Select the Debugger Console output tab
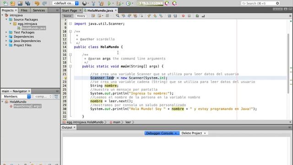The height and width of the screenshot is (165, 293). pyautogui.click(x=162, y=133)
